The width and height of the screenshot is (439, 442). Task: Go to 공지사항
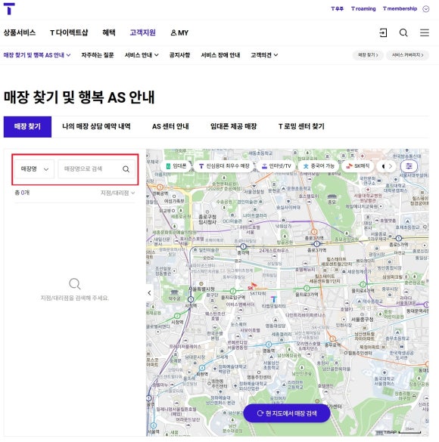(179, 55)
